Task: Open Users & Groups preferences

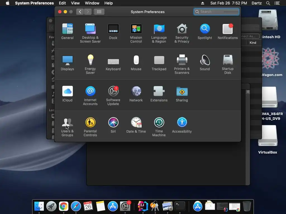Action: tap(67, 127)
